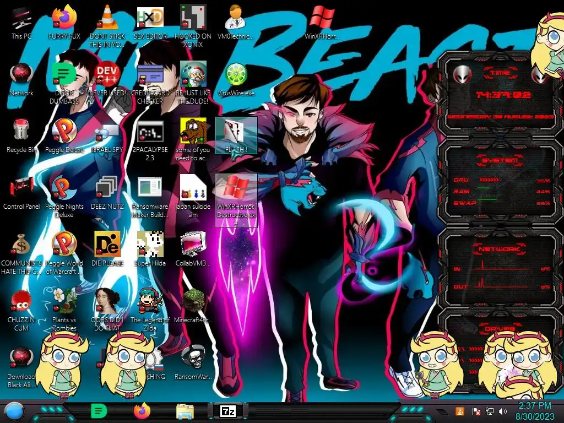Click the 14:37:02 time in the widget
This screenshot has height=423, width=564.
point(503,95)
